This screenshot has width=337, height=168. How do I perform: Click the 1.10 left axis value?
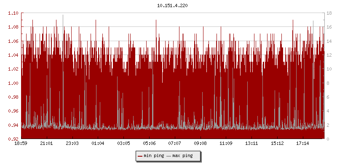coord(13,13)
